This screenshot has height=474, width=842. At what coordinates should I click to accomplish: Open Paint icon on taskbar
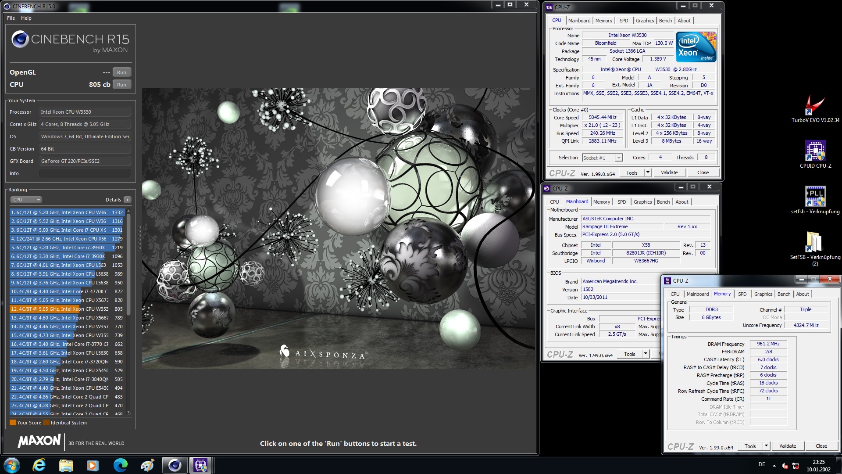coord(147,465)
